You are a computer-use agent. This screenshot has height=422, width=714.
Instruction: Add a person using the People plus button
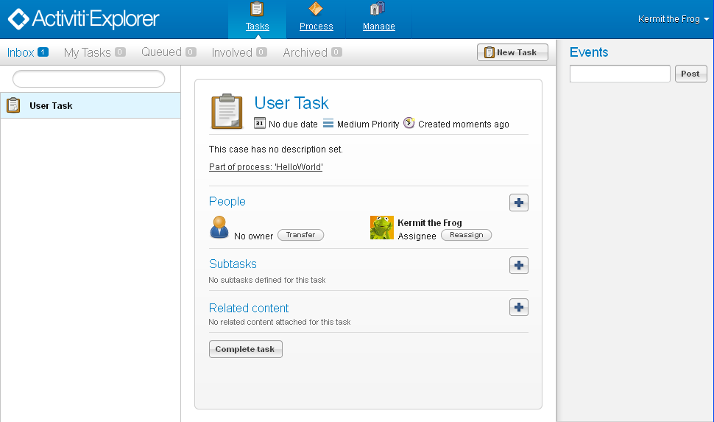tap(519, 203)
